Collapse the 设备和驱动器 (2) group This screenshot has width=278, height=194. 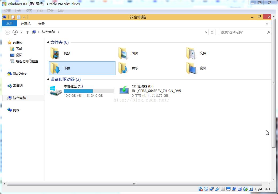coord(48,79)
